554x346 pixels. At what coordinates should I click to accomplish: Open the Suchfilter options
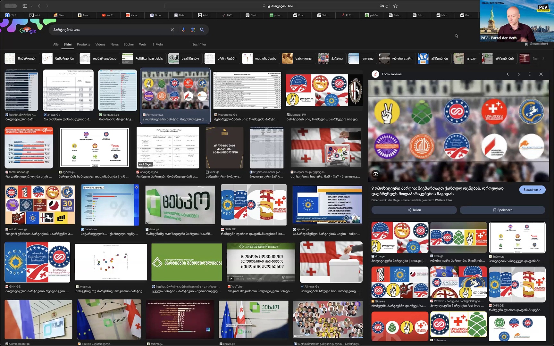(199, 45)
